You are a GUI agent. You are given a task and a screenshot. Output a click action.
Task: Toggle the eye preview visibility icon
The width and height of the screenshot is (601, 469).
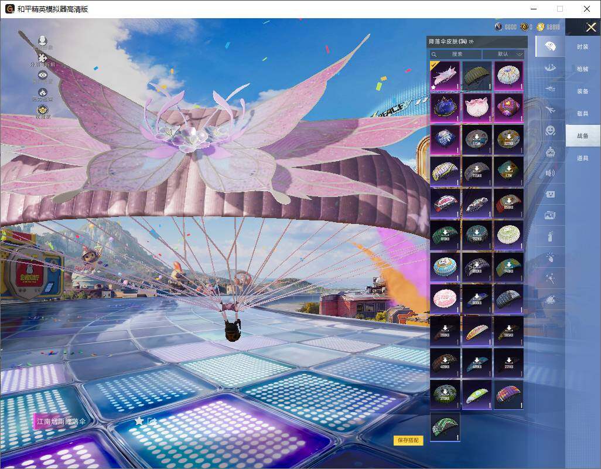43,75
